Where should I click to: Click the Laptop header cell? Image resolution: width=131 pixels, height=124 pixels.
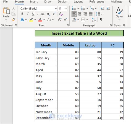(x=90, y=45)
